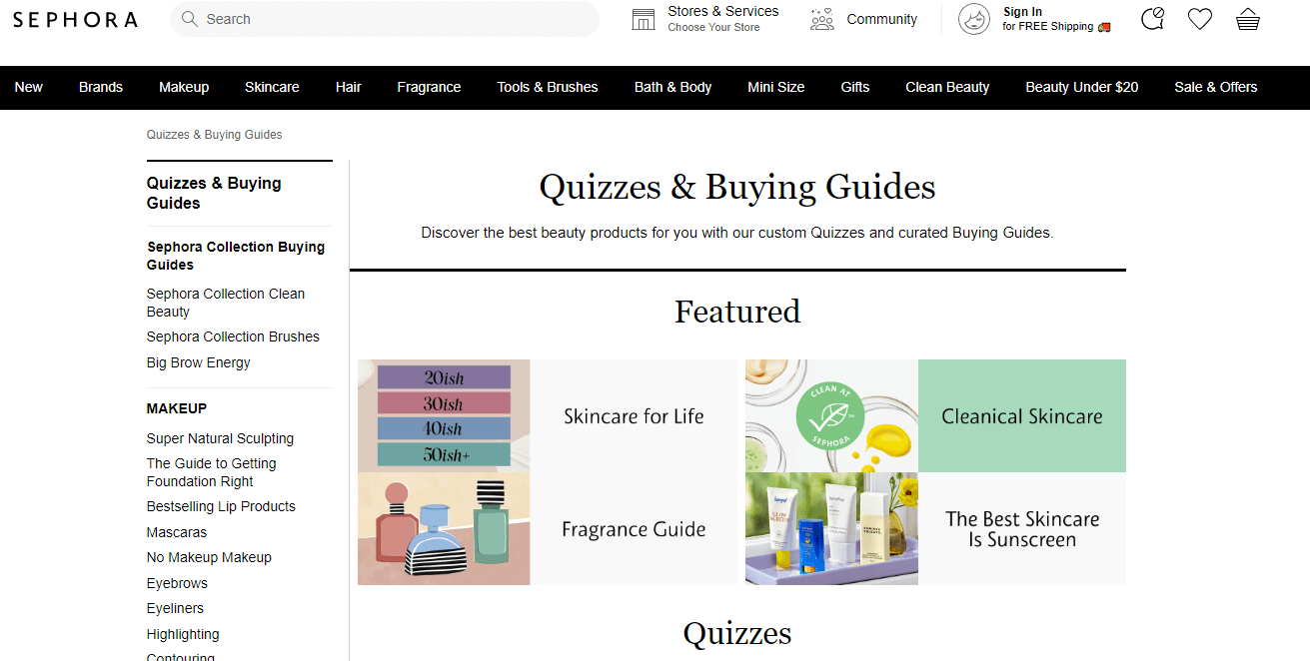The width and height of the screenshot is (1310, 661).
Task: Click the store building icon
Action: click(x=644, y=19)
